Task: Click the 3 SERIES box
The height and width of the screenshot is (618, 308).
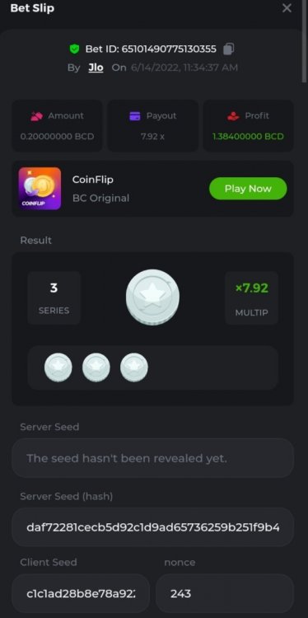Action: point(54,298)
